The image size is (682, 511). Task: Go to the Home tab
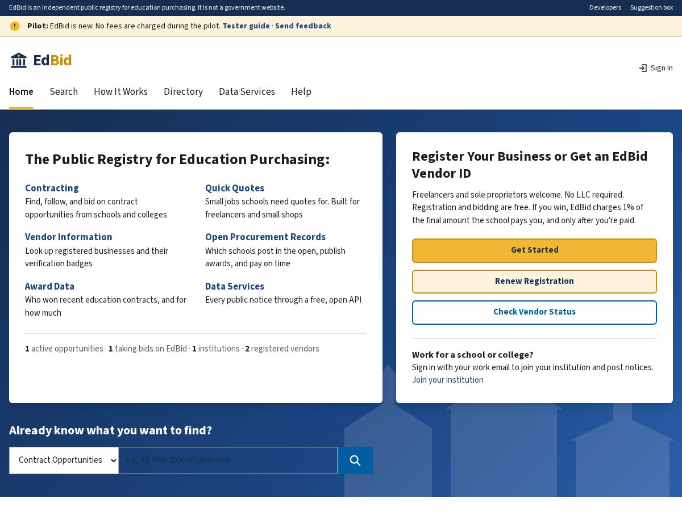(21, 91)
